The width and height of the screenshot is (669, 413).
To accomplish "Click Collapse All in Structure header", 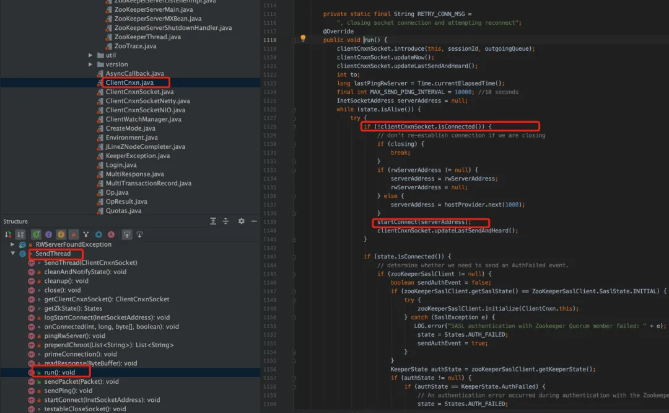I will 225,221.
